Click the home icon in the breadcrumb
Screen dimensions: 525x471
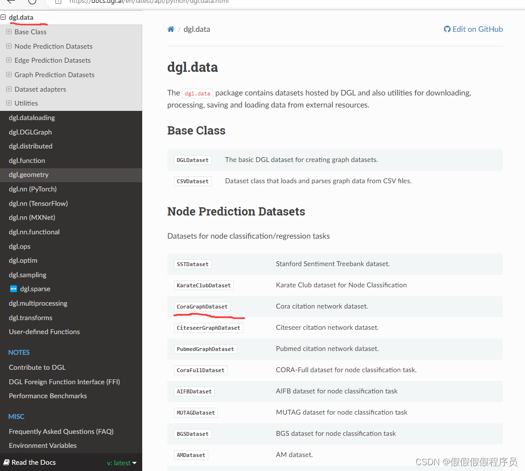pos(171,29)
